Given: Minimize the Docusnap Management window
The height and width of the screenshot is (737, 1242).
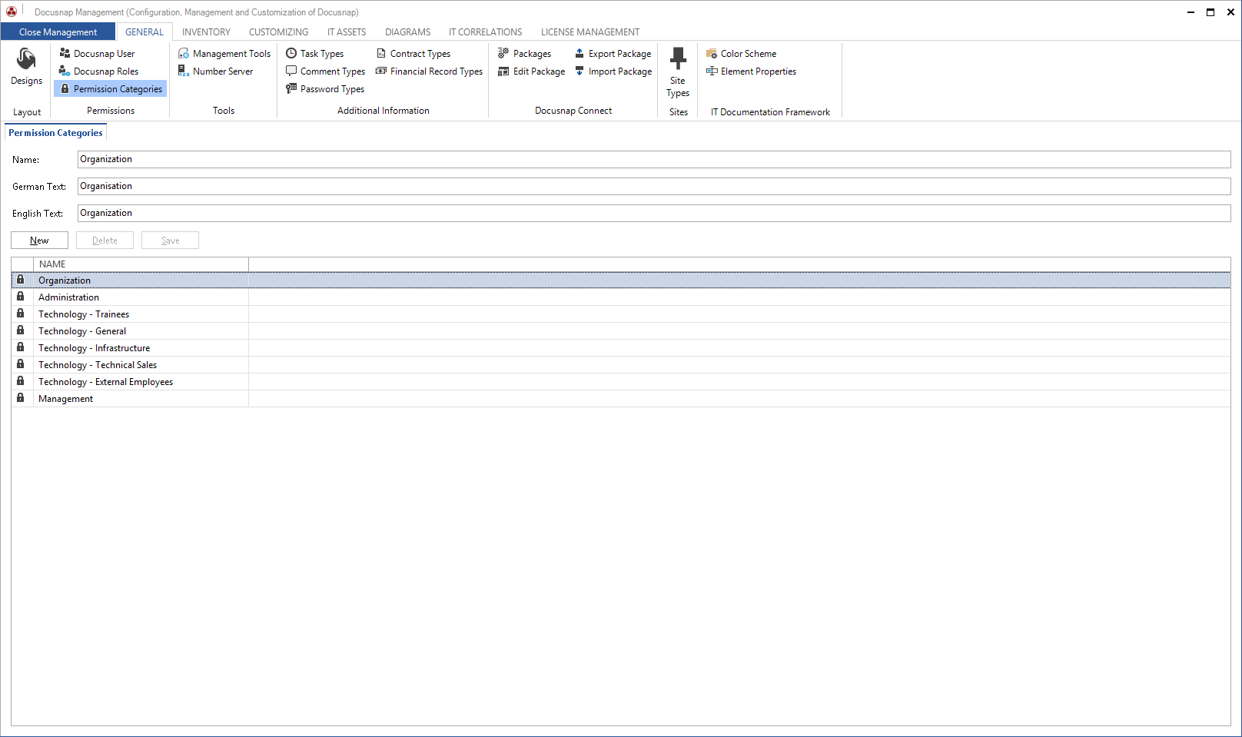Looking at the screenshot, I should click(x=1191, y=12).
